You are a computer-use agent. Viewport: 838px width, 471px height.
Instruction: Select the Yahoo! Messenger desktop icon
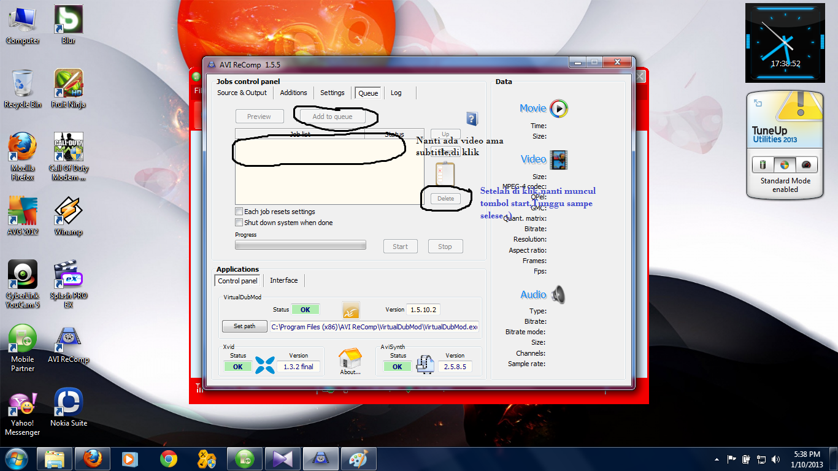[x=23, y=413]
